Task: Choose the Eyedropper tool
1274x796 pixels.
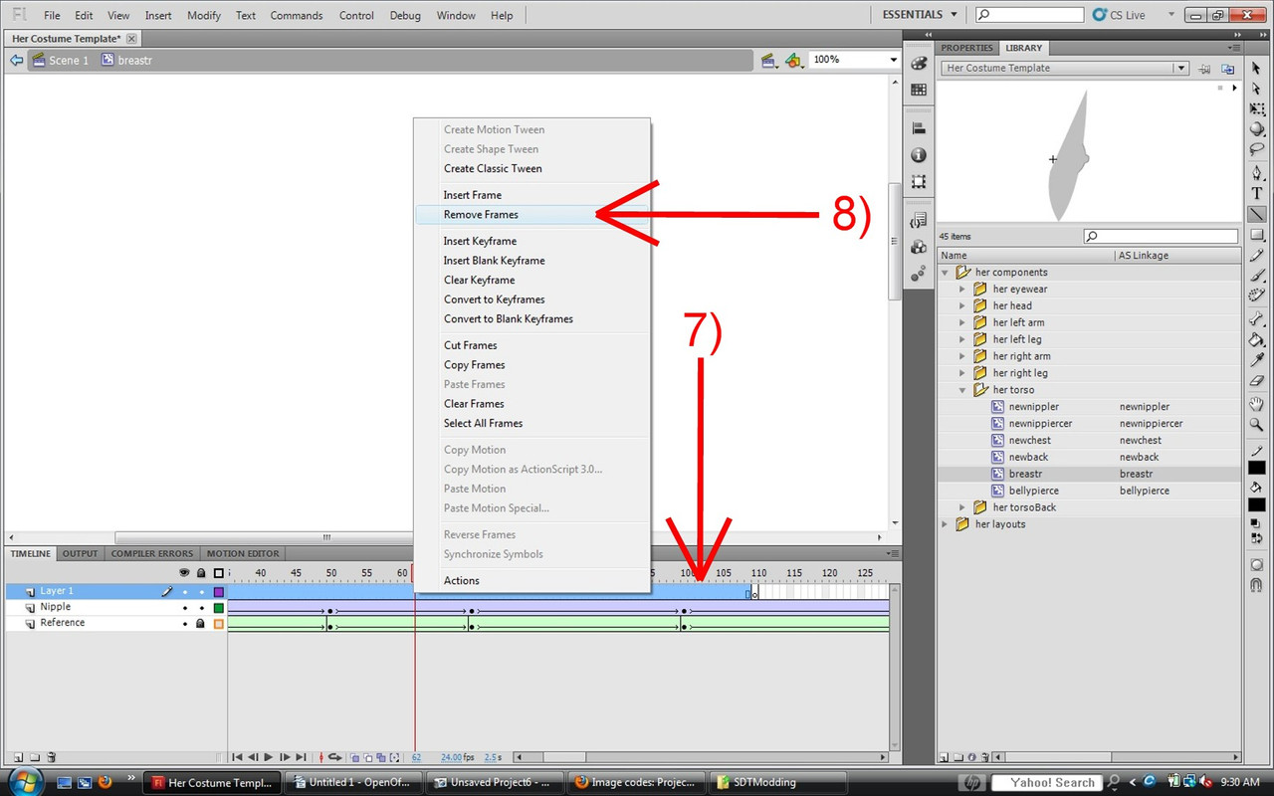Action: point(1257,359)
